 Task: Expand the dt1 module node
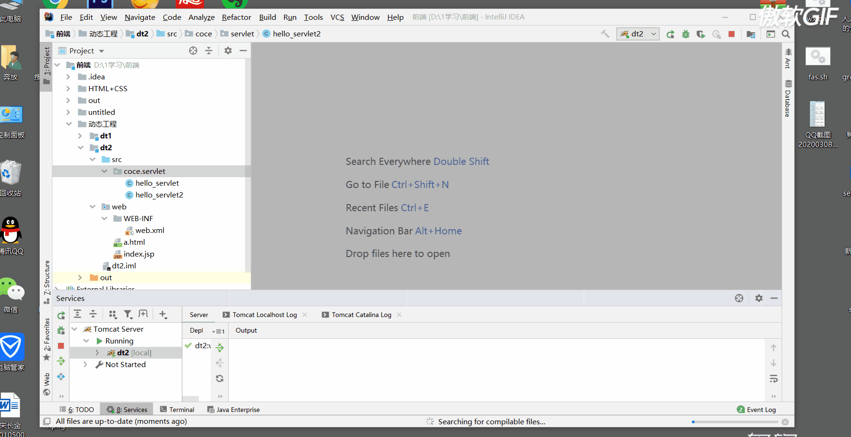click(80, 136)
